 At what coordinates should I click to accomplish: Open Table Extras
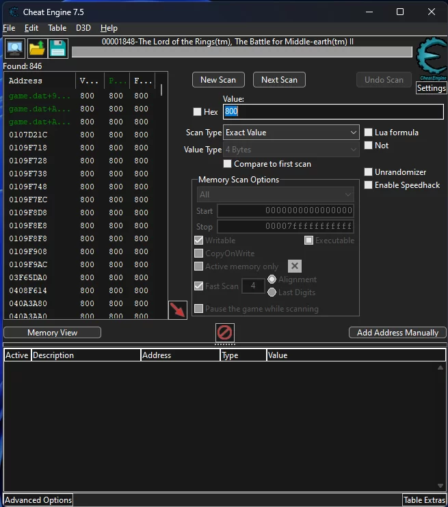coord(424,500)
